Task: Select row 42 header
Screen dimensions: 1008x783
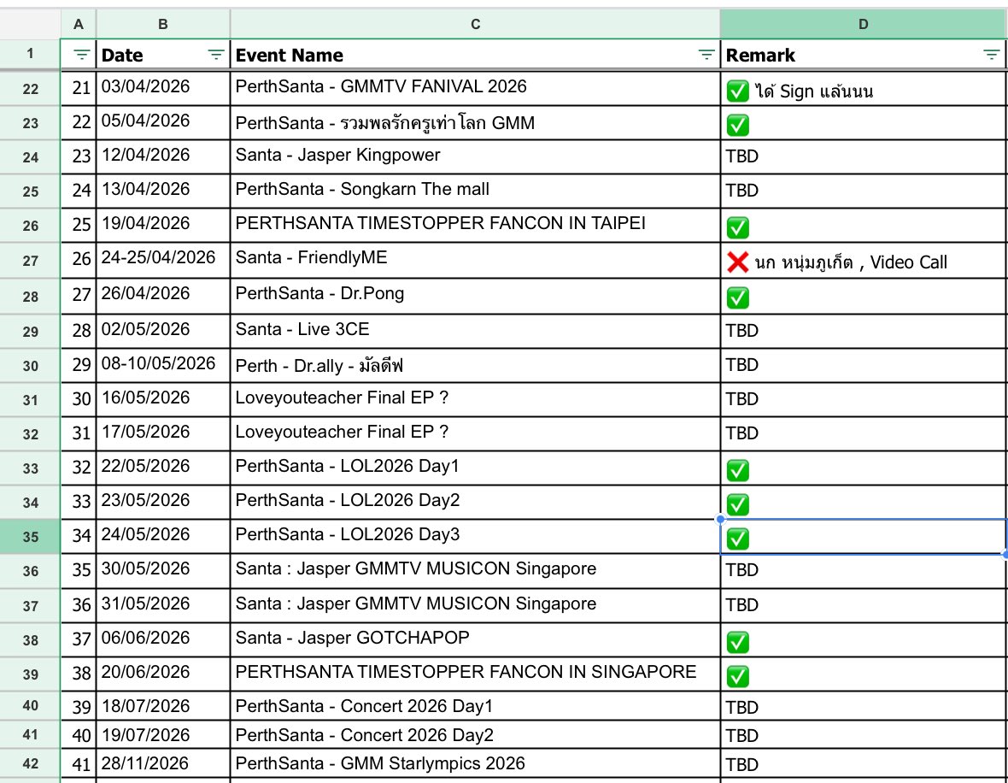Action: 30,763
